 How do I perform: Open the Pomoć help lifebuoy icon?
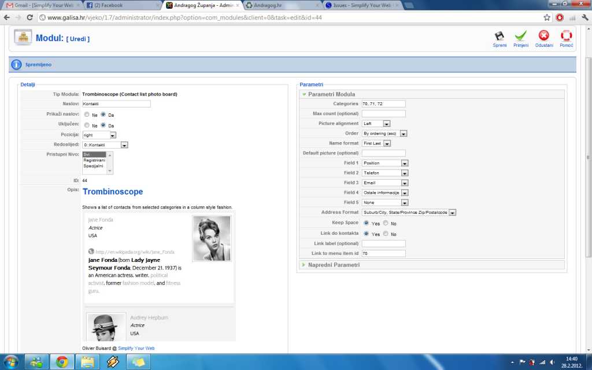point(567,36)
